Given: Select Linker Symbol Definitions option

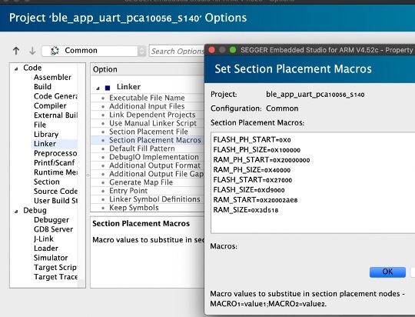Looking at the screenshot, I should point(154,199).
